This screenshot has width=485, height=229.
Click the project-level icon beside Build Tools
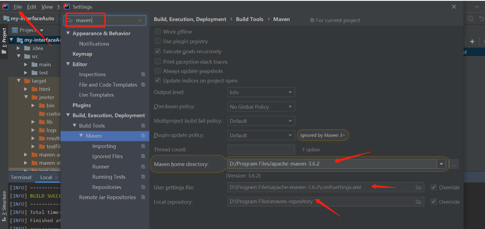pyautogui.click(x=143, y=126)
